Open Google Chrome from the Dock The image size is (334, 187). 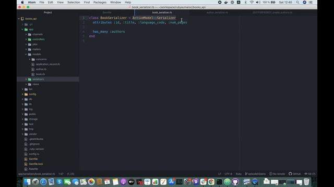(211, 182)
